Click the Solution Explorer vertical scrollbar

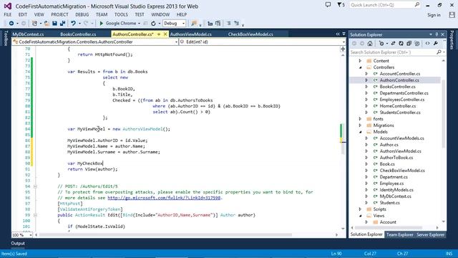444,114
